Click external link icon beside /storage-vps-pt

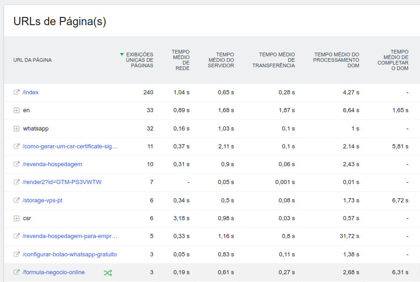pos(16,200)
